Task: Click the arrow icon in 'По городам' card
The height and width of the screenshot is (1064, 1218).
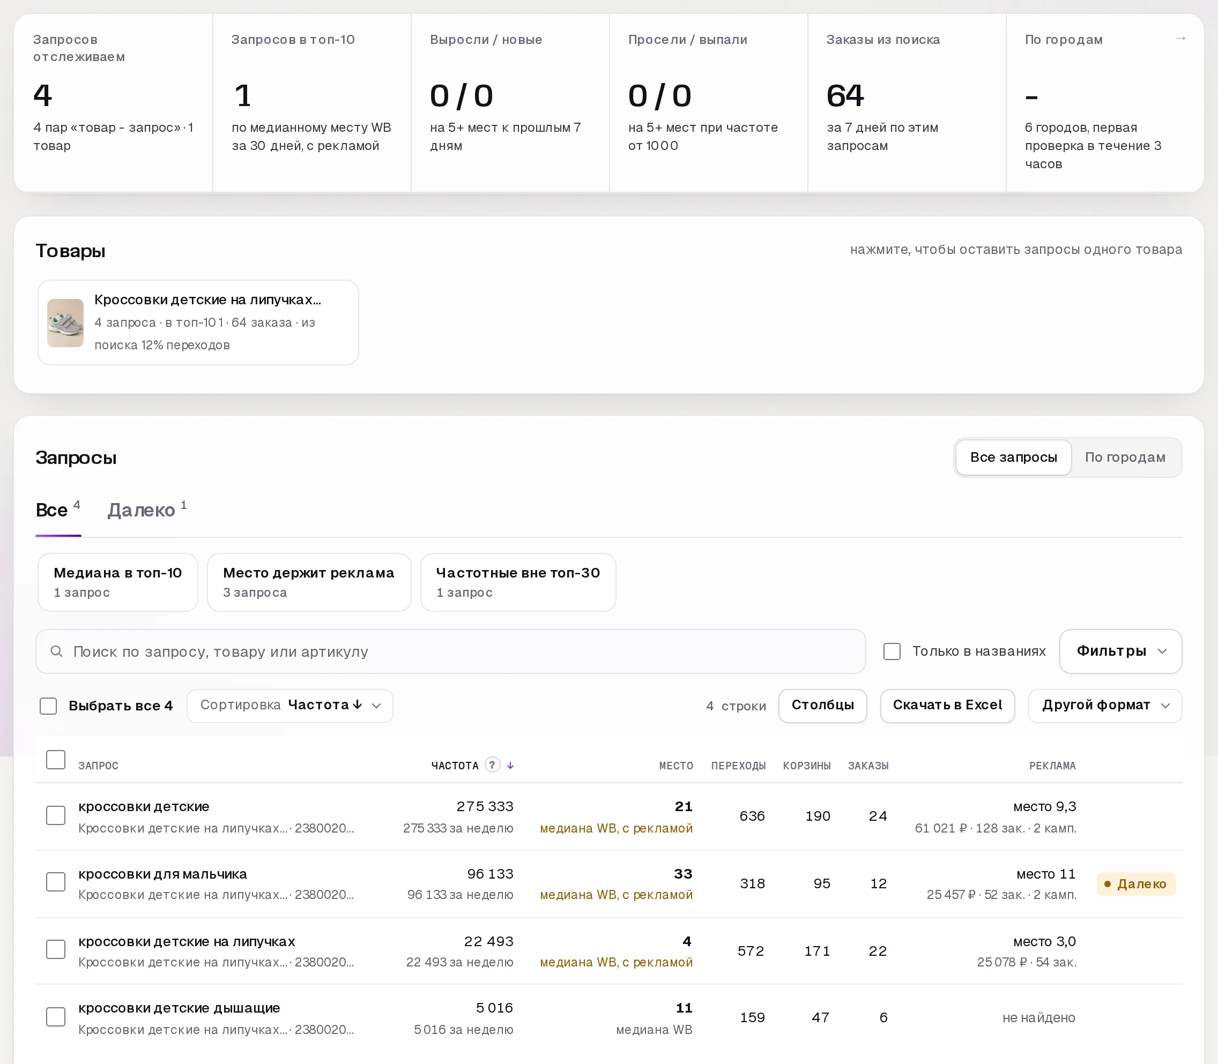Action: [1180, 39]
